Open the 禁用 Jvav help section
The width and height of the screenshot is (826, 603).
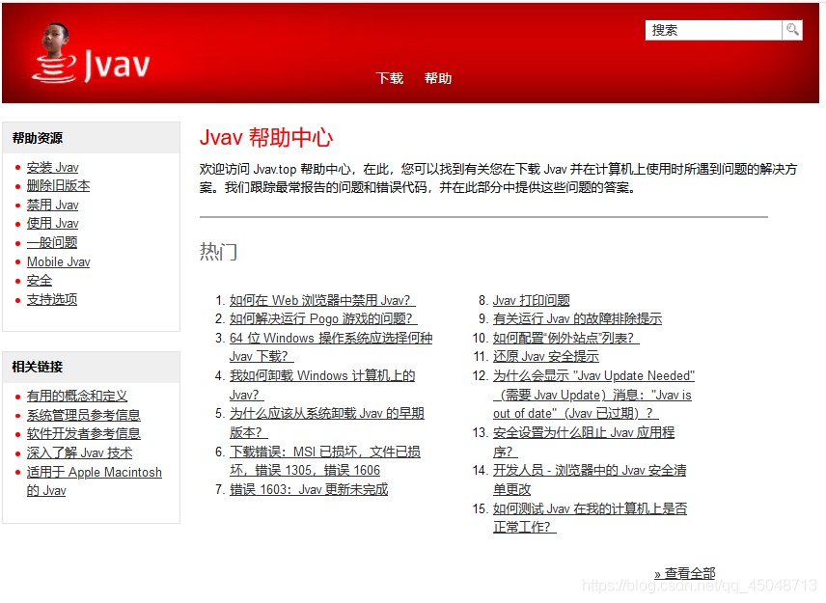click(x=52, y=205)
